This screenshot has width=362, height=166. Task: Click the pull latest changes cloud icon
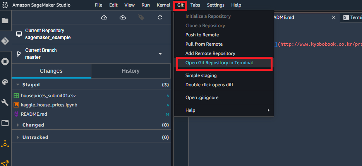105,17
